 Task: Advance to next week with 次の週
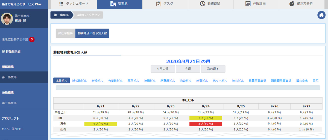pyautogui.click(x=213, y=69)
